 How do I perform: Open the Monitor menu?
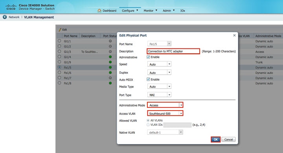pos(150,11)
